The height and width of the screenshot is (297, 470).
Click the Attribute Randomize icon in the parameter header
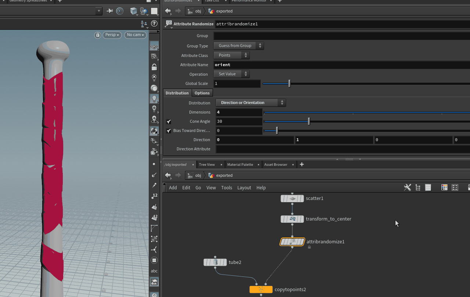click(169, 24)
